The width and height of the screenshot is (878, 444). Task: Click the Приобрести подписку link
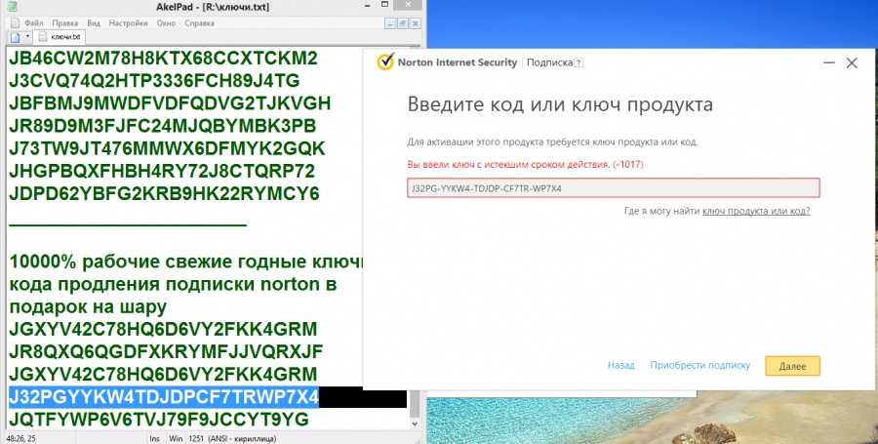click(x=699, y=365)
